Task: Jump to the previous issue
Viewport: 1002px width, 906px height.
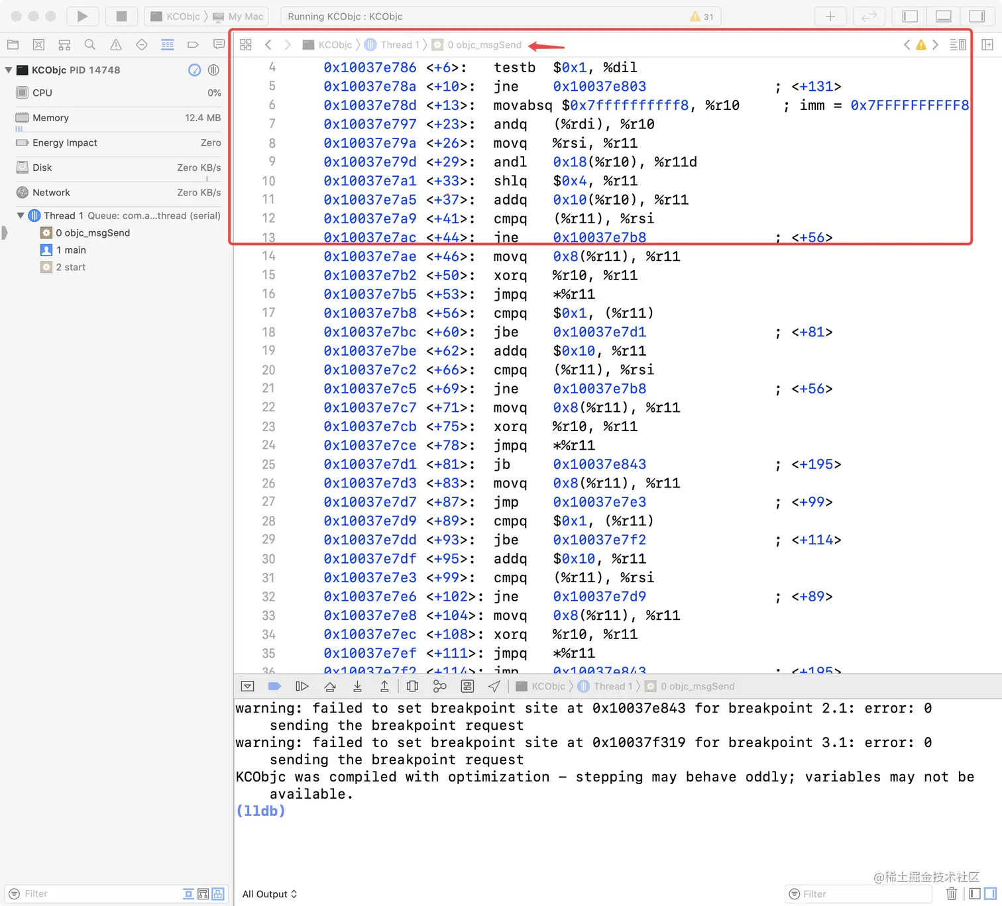Action: (907, 45)
